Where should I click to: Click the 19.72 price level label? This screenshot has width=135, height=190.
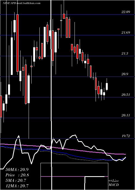126,136
